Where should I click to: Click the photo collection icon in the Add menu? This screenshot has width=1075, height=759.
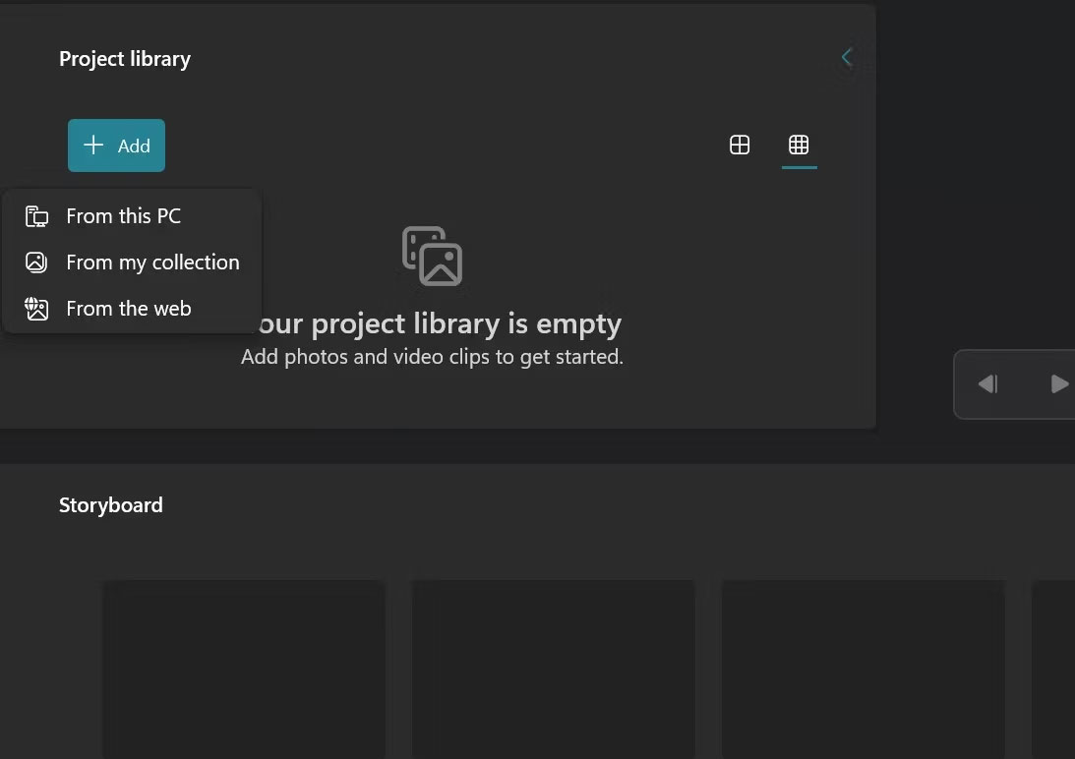(x=36, y=262)
